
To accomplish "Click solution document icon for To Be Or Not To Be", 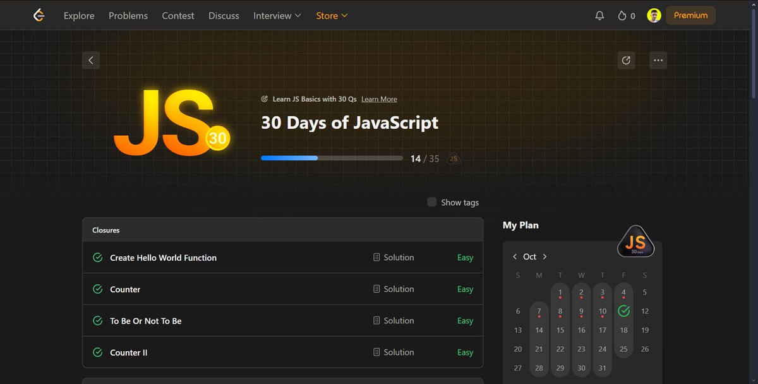I will coord(376,320).
